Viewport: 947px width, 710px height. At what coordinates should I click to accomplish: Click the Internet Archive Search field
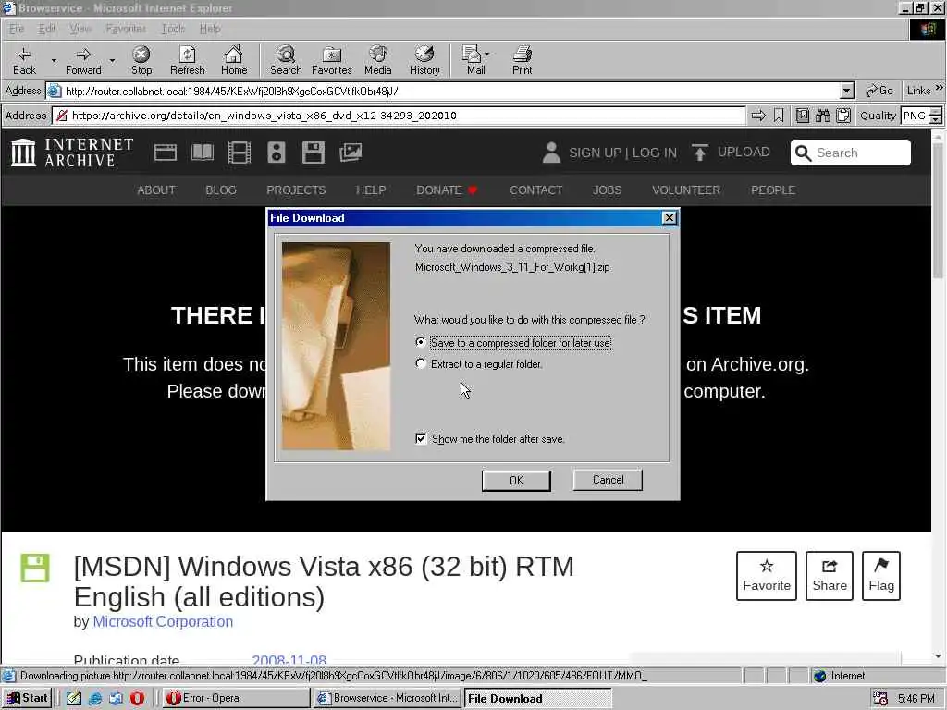[851, 153]
